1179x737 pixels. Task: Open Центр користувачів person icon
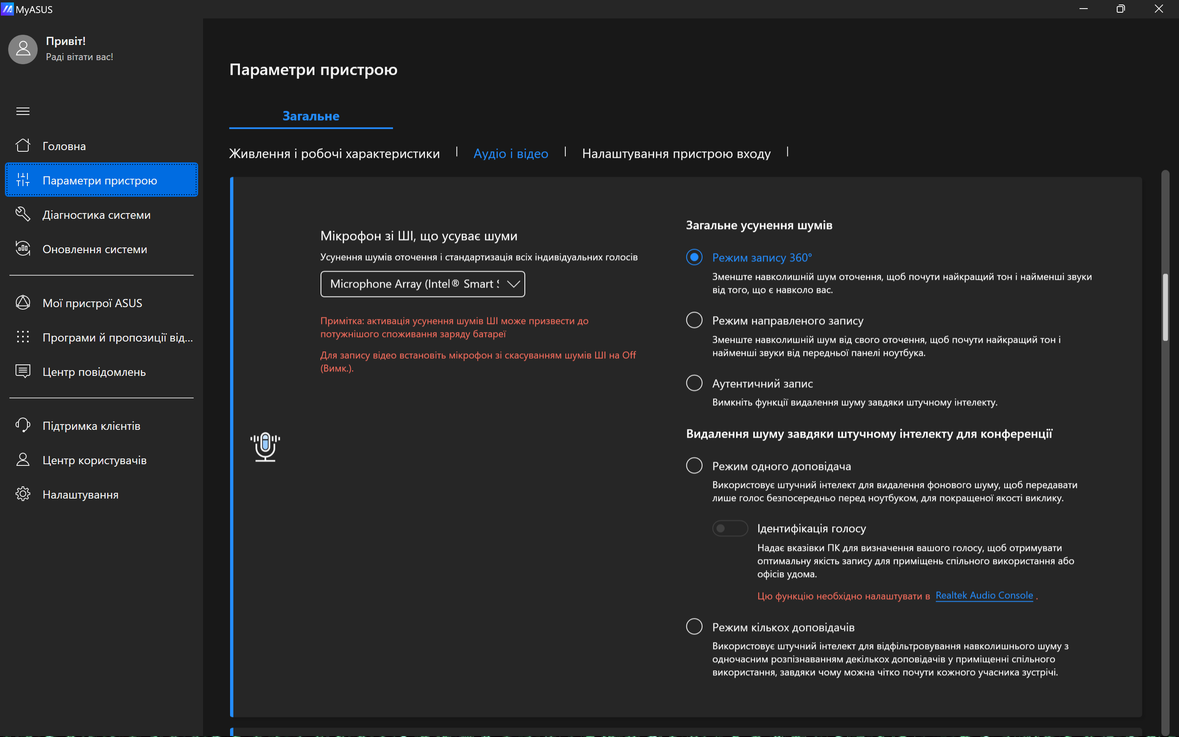point(23,460)
